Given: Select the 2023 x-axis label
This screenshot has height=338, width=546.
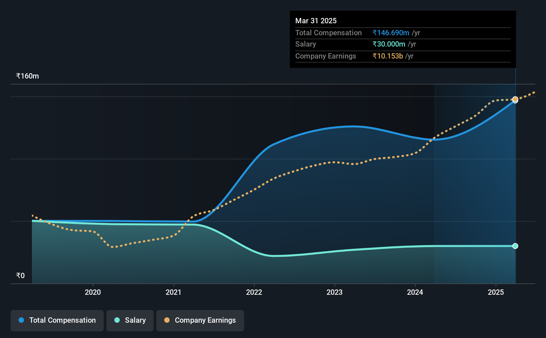Looking at the screenshot, I should (335, 292).
